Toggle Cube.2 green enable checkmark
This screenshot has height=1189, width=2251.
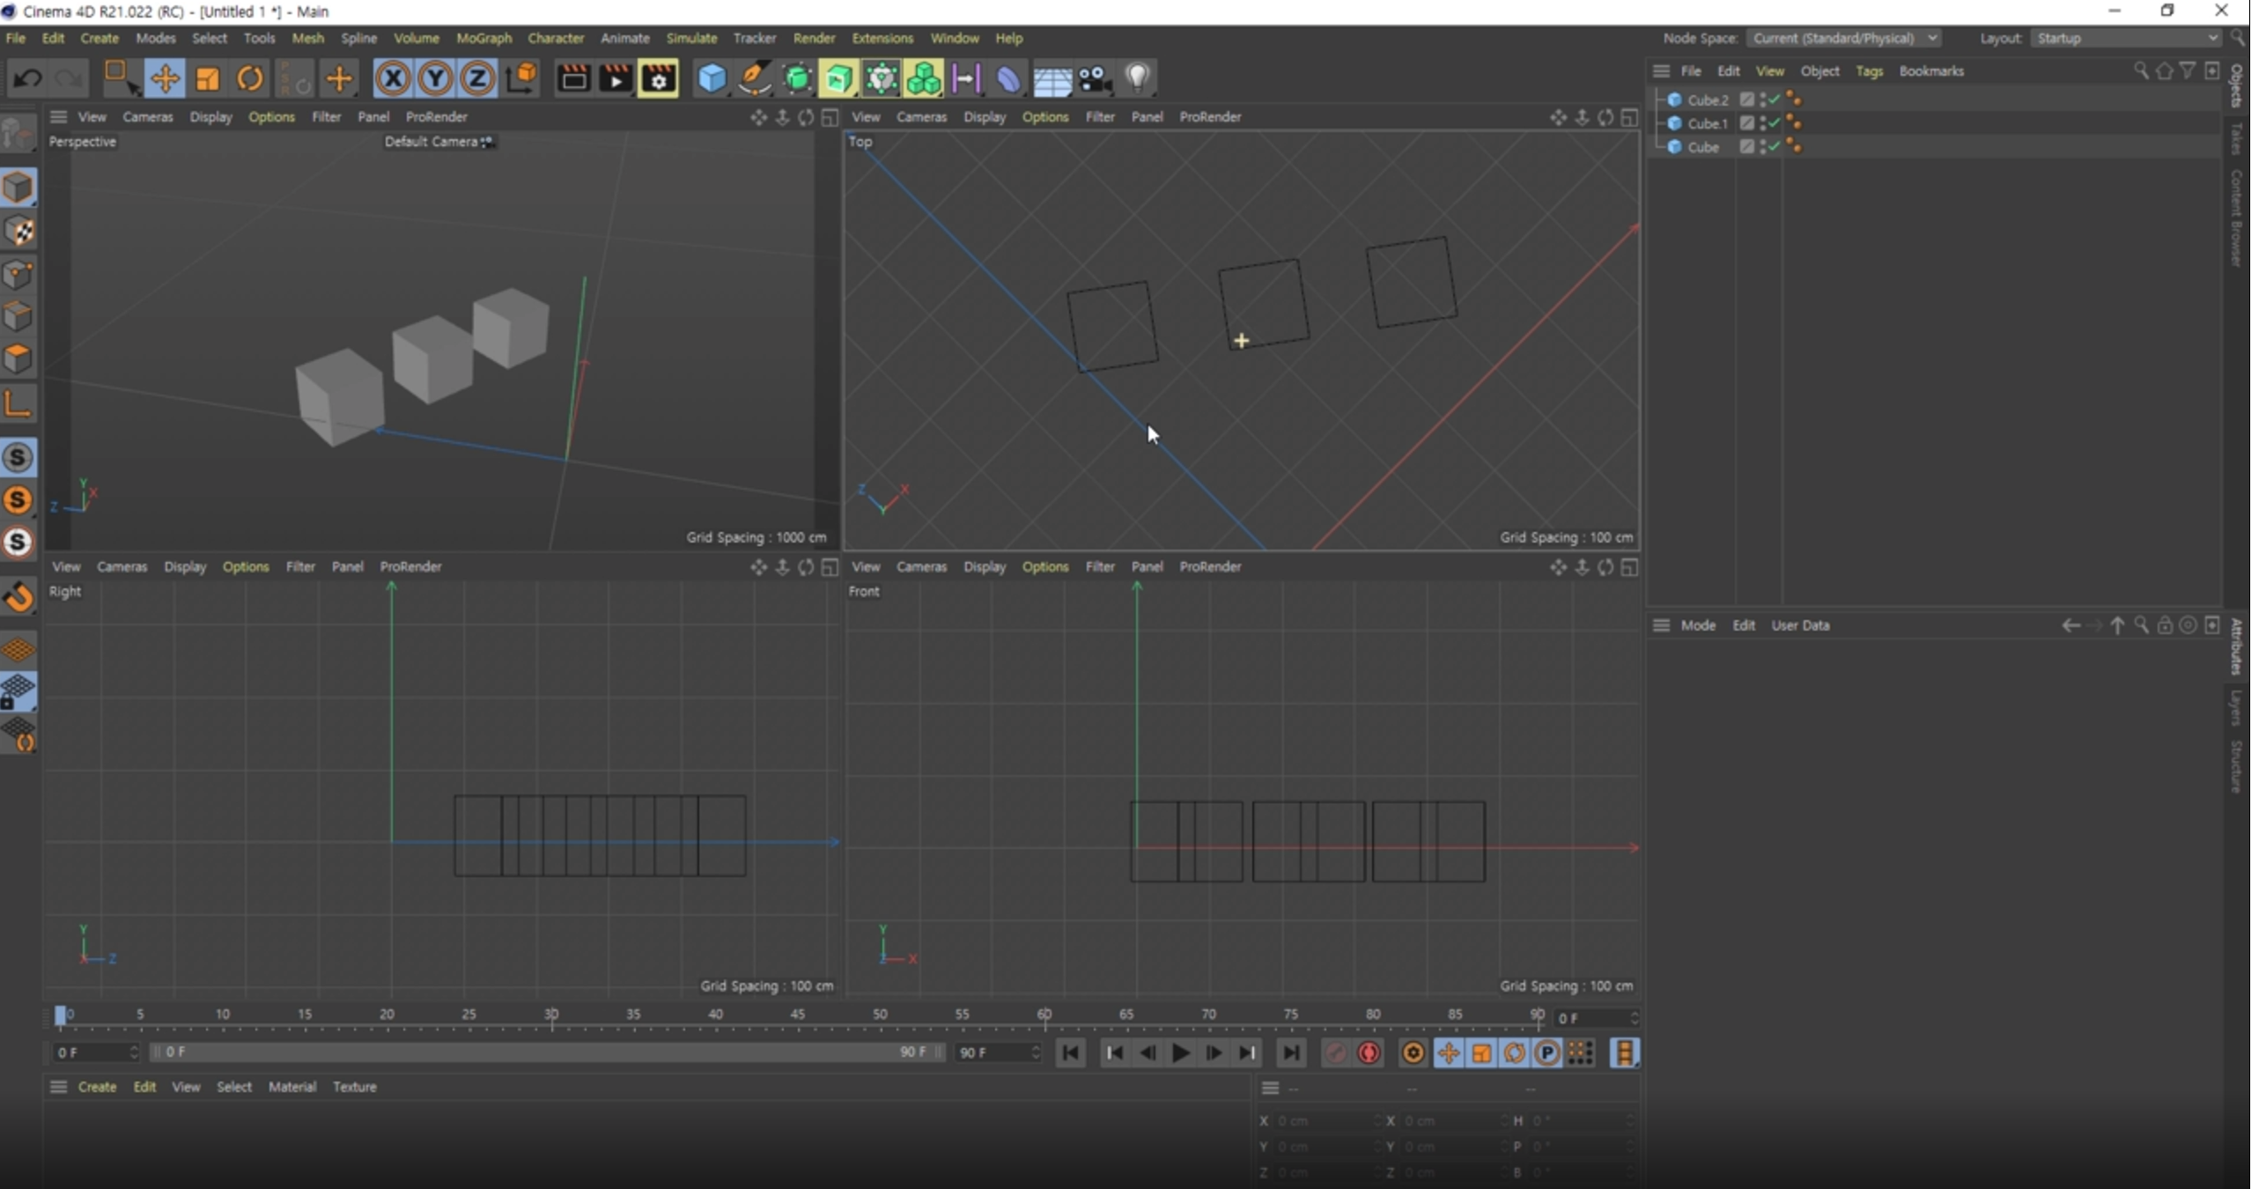click(1775, 100)
